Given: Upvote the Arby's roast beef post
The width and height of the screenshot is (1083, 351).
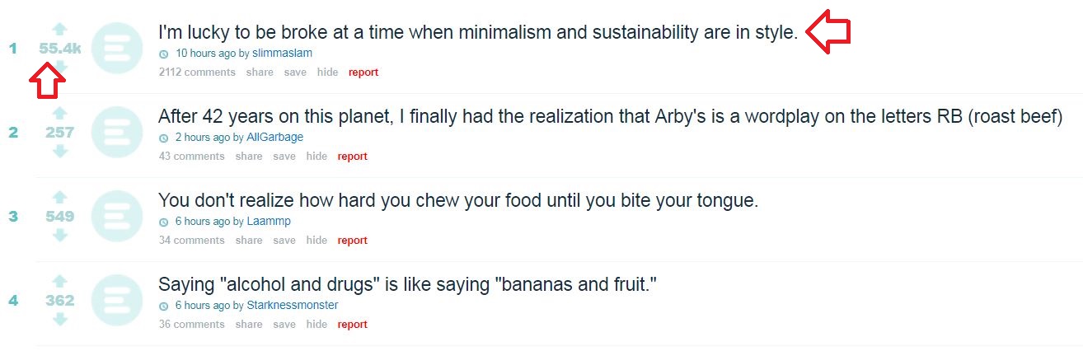Looking at the screenshot, I should coord(60,114).
